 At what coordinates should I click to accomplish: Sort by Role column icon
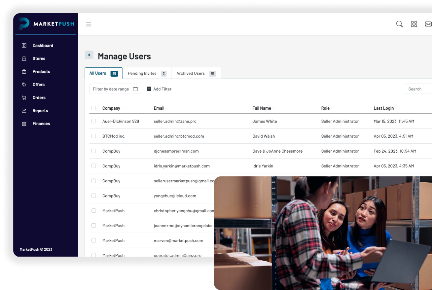[x=333, y=108]
